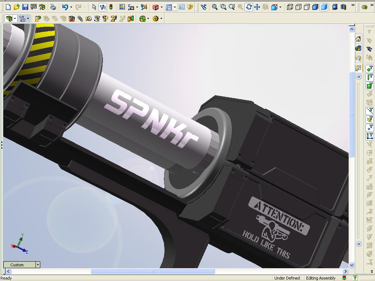The height and width of the screenshot is (281, 375).
Task: Open the View Palette task pane tab
Action: coord(358,68)
